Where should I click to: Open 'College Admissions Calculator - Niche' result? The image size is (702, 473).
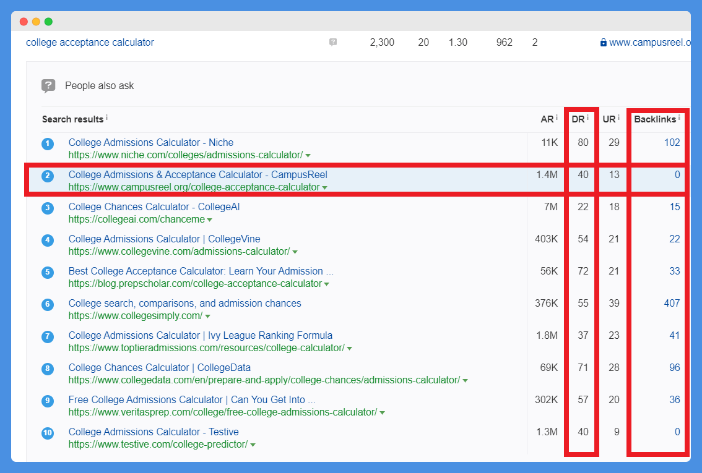click(x=151, y=143)
